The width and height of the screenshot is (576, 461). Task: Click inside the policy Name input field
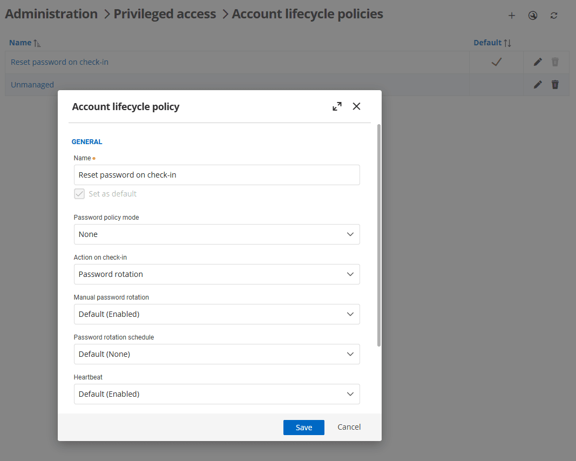tap(216, 175)
